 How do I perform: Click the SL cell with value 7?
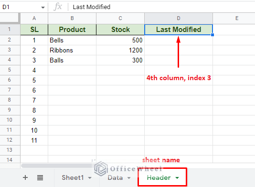click(x=34, y=100)
